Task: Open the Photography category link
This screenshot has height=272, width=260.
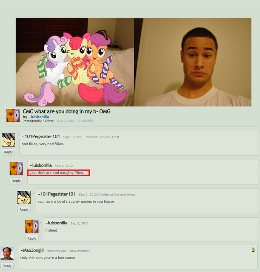Action: (x=32, y=121)
